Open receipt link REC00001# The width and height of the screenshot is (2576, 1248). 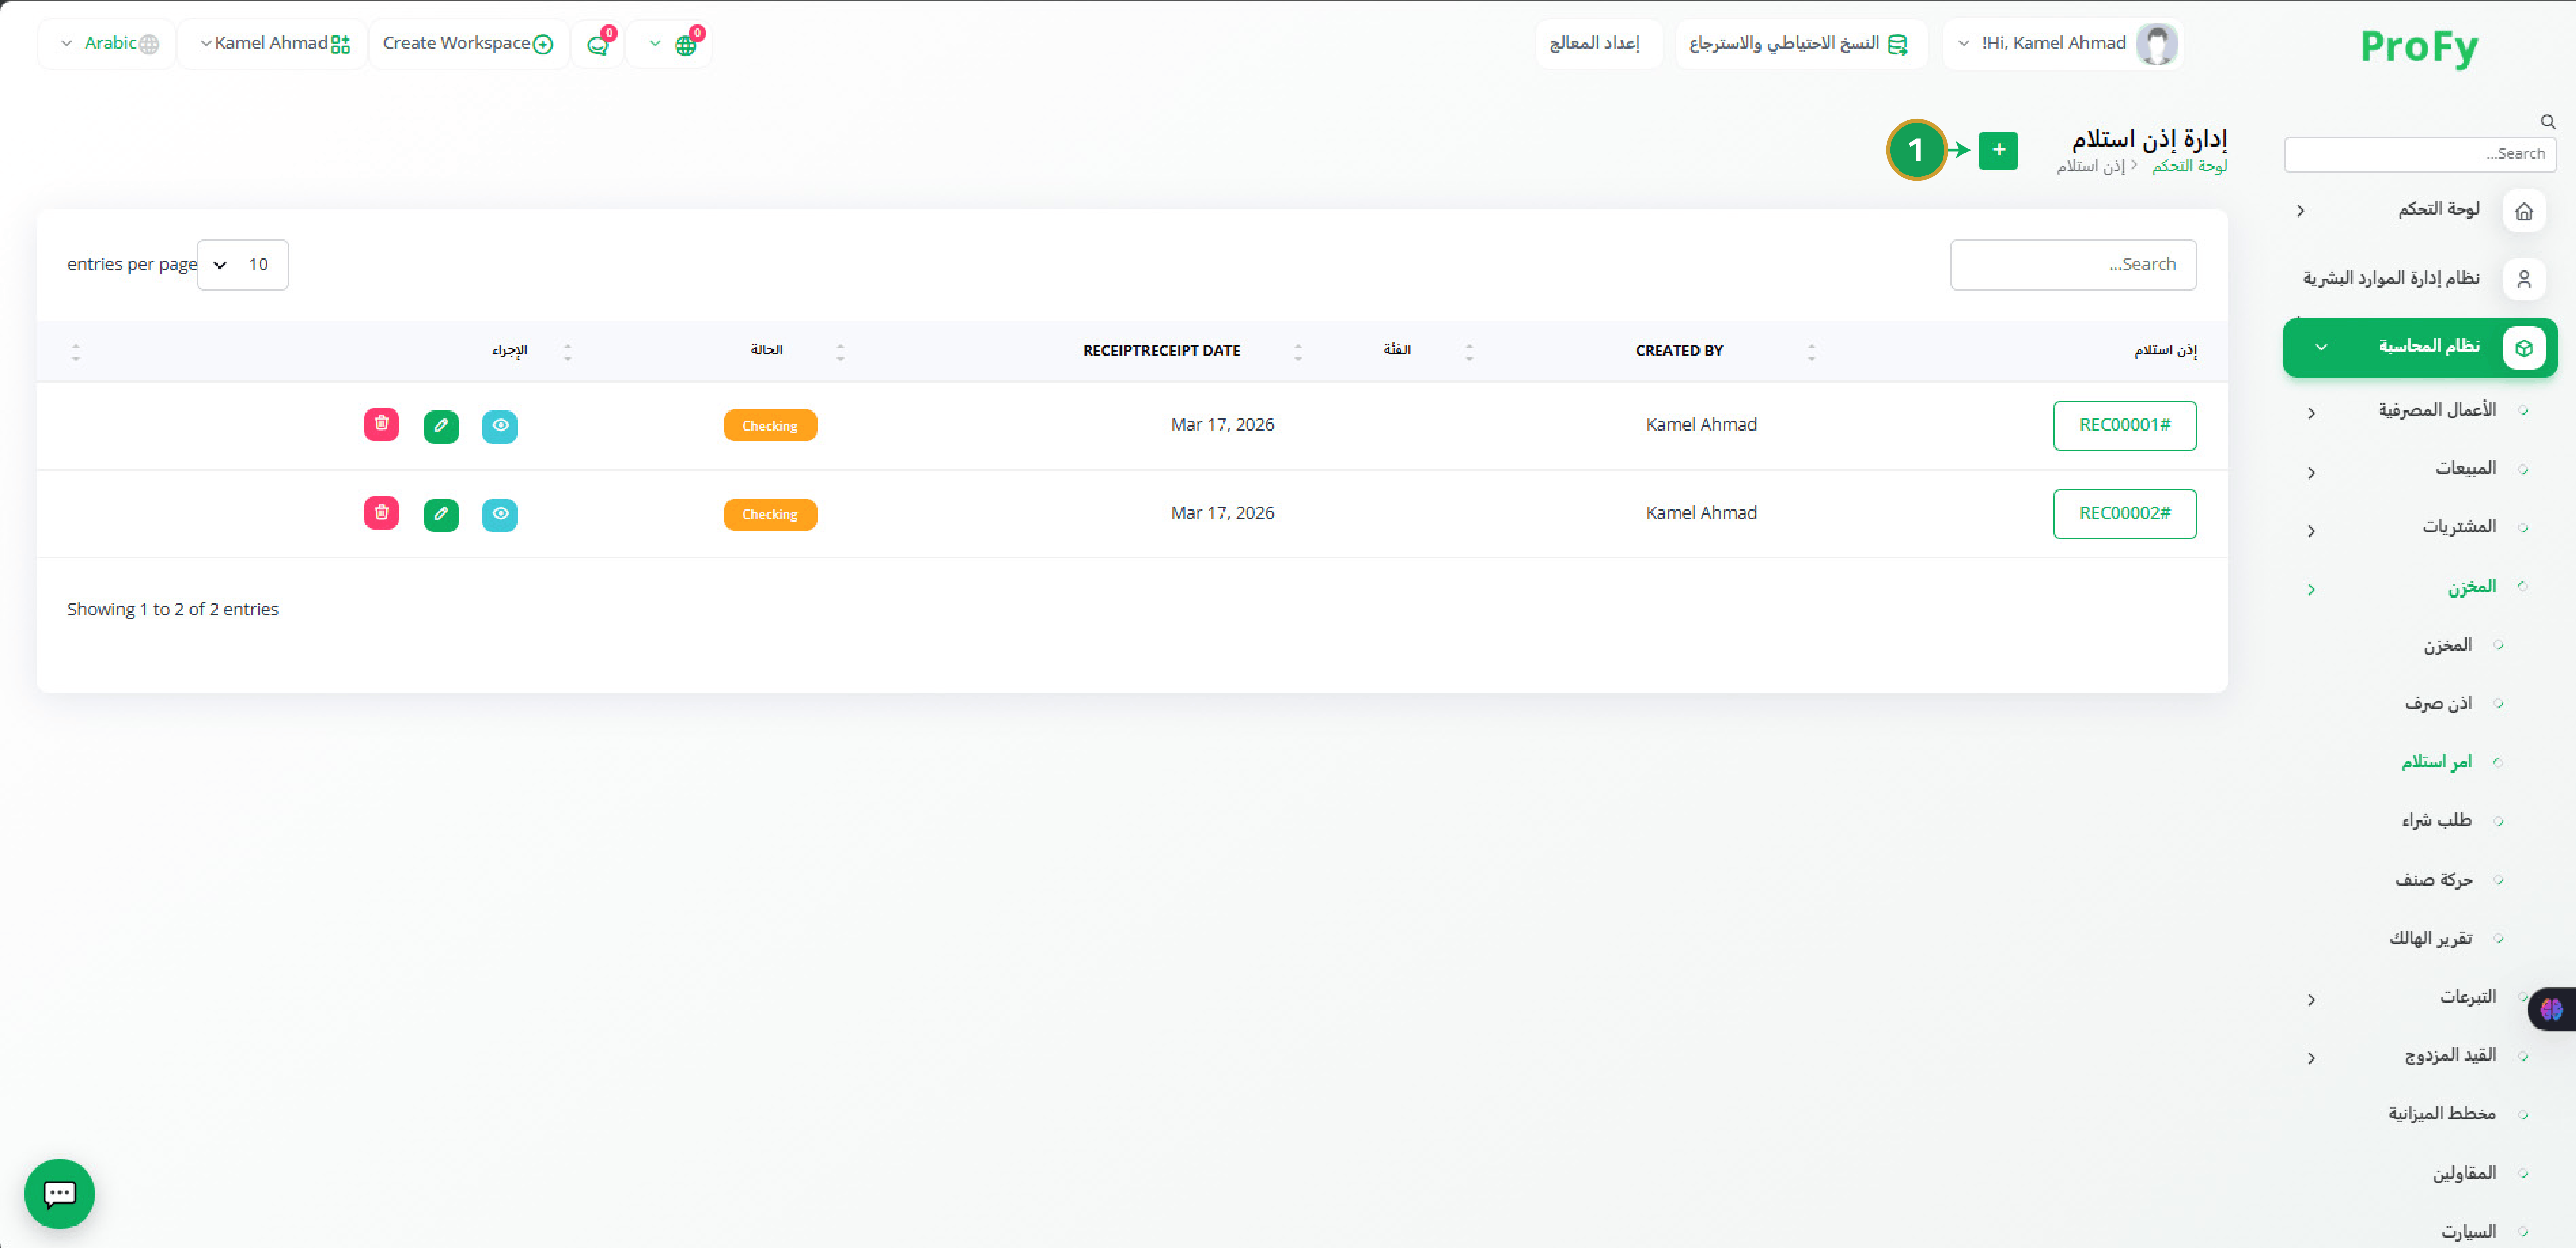2124,426
